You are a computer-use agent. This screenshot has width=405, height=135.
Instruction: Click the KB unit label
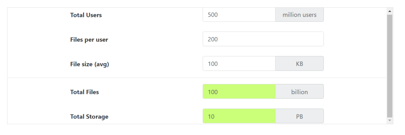point(299,64)
